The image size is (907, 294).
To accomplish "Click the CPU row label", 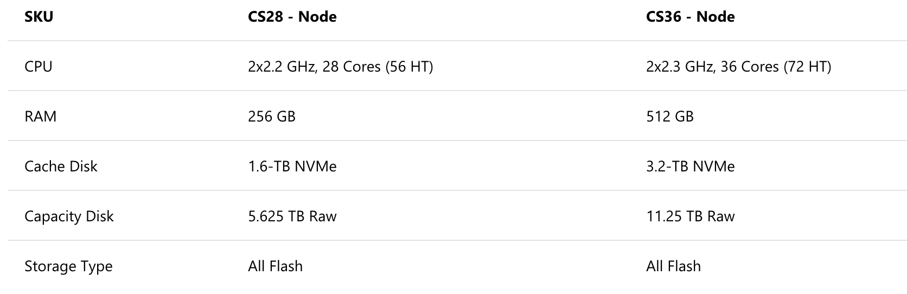I will 39,67.
